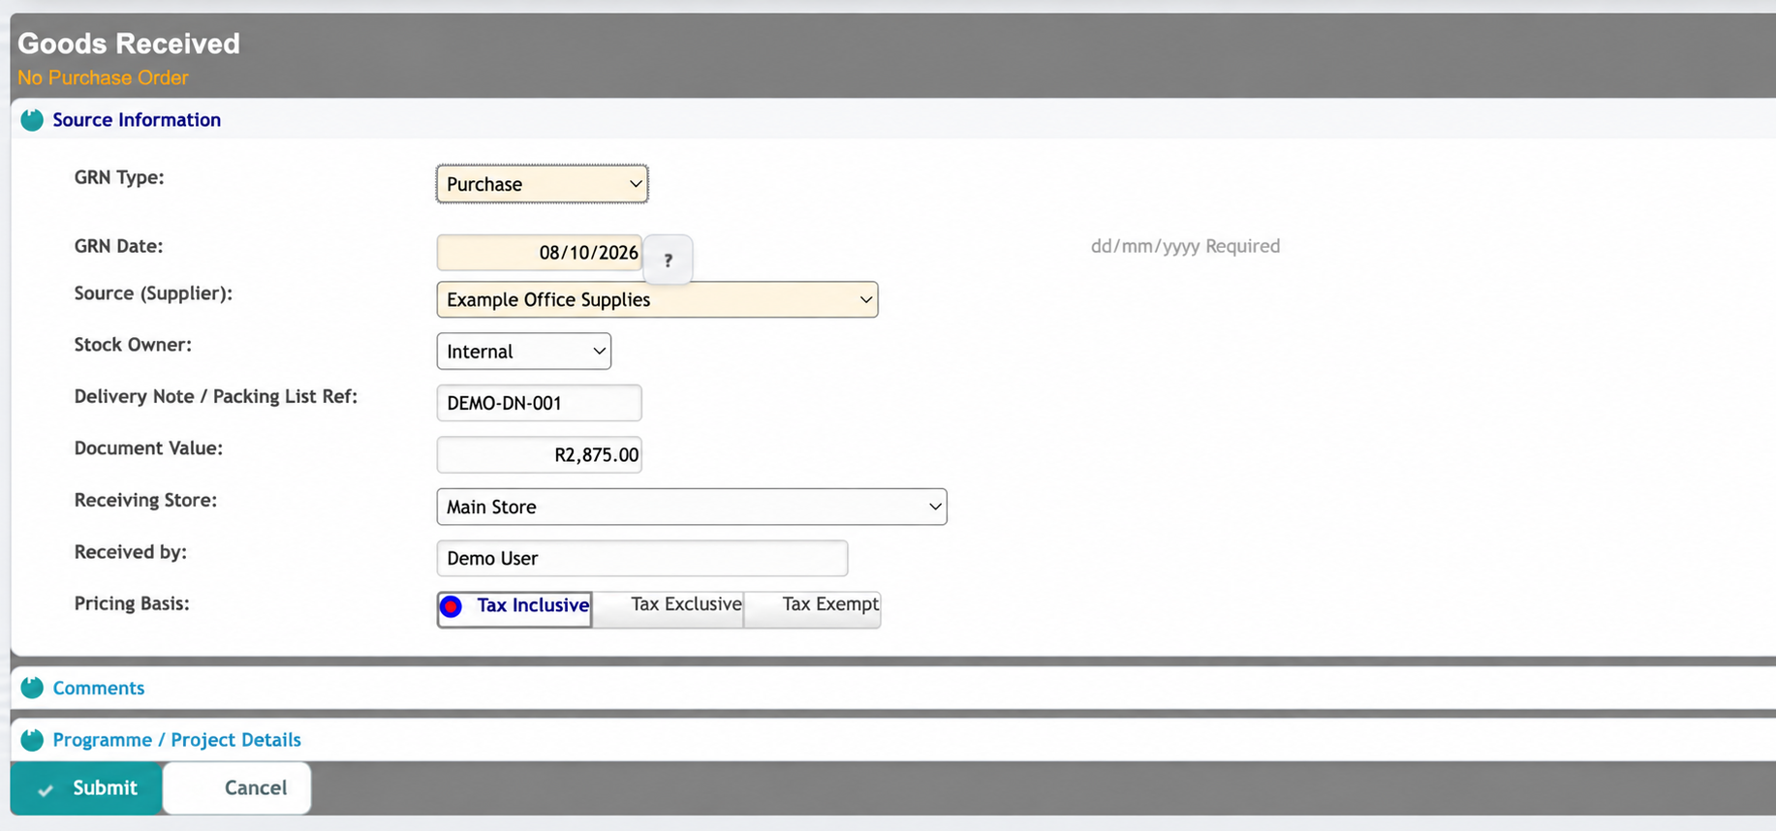The width and height of the screenshot is (1776, 831).
Task: Click the Comments section heading
Action: tap(99, 688)
